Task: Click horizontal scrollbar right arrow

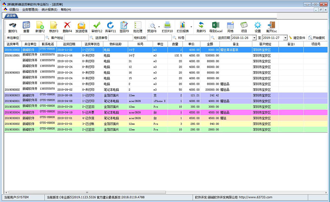Action: click(x=326, y=192)
